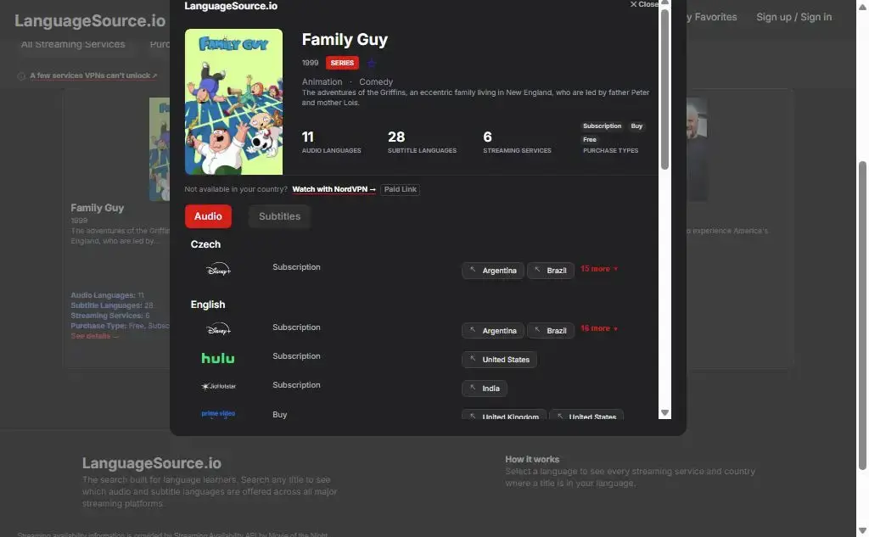Click the Paid Link badge

[401, 189]
